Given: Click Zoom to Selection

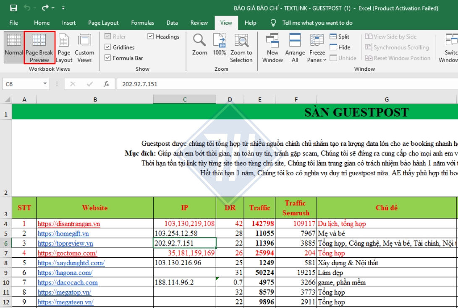Looking at the screenshot, I should point(241,47).
